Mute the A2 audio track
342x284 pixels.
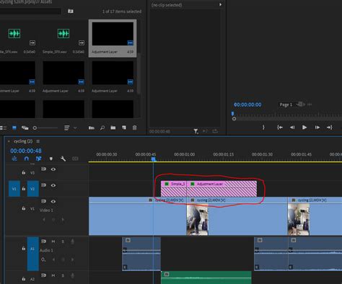point(53,275)
